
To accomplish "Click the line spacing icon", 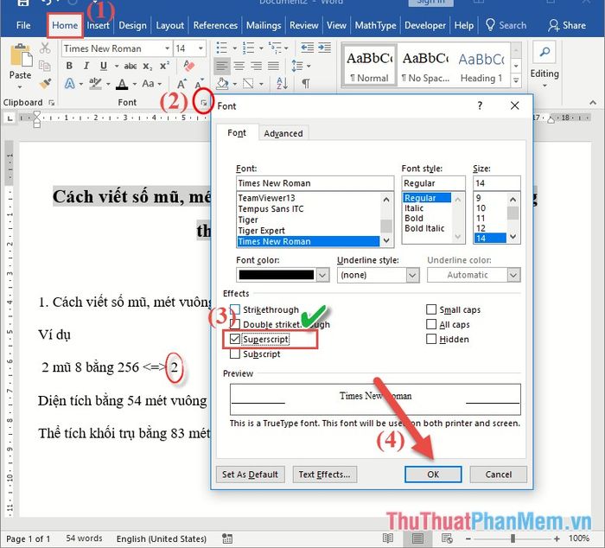I will pos(297,66).
